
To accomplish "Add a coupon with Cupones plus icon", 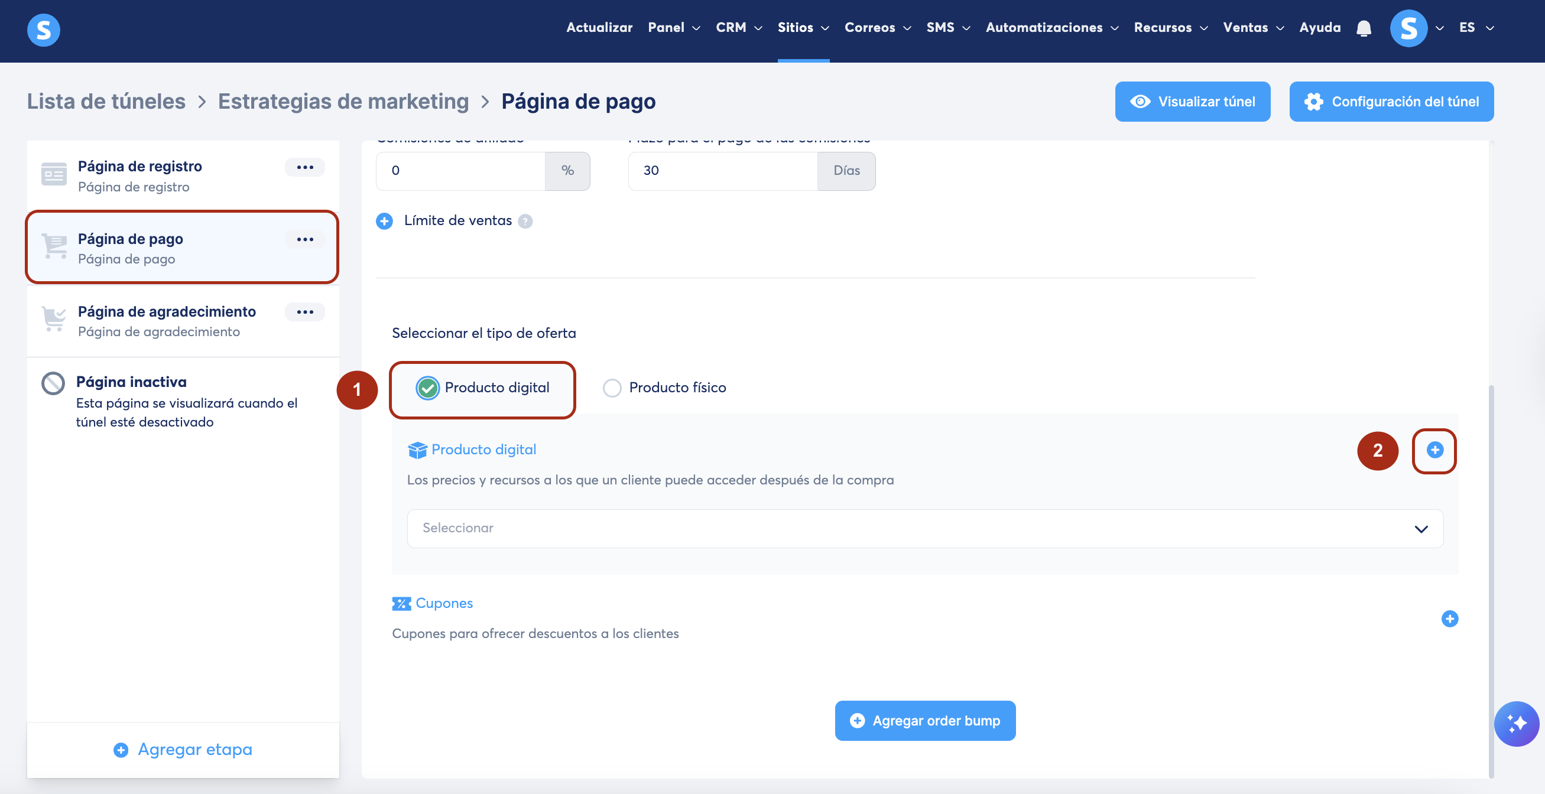I will point(1449,619).
